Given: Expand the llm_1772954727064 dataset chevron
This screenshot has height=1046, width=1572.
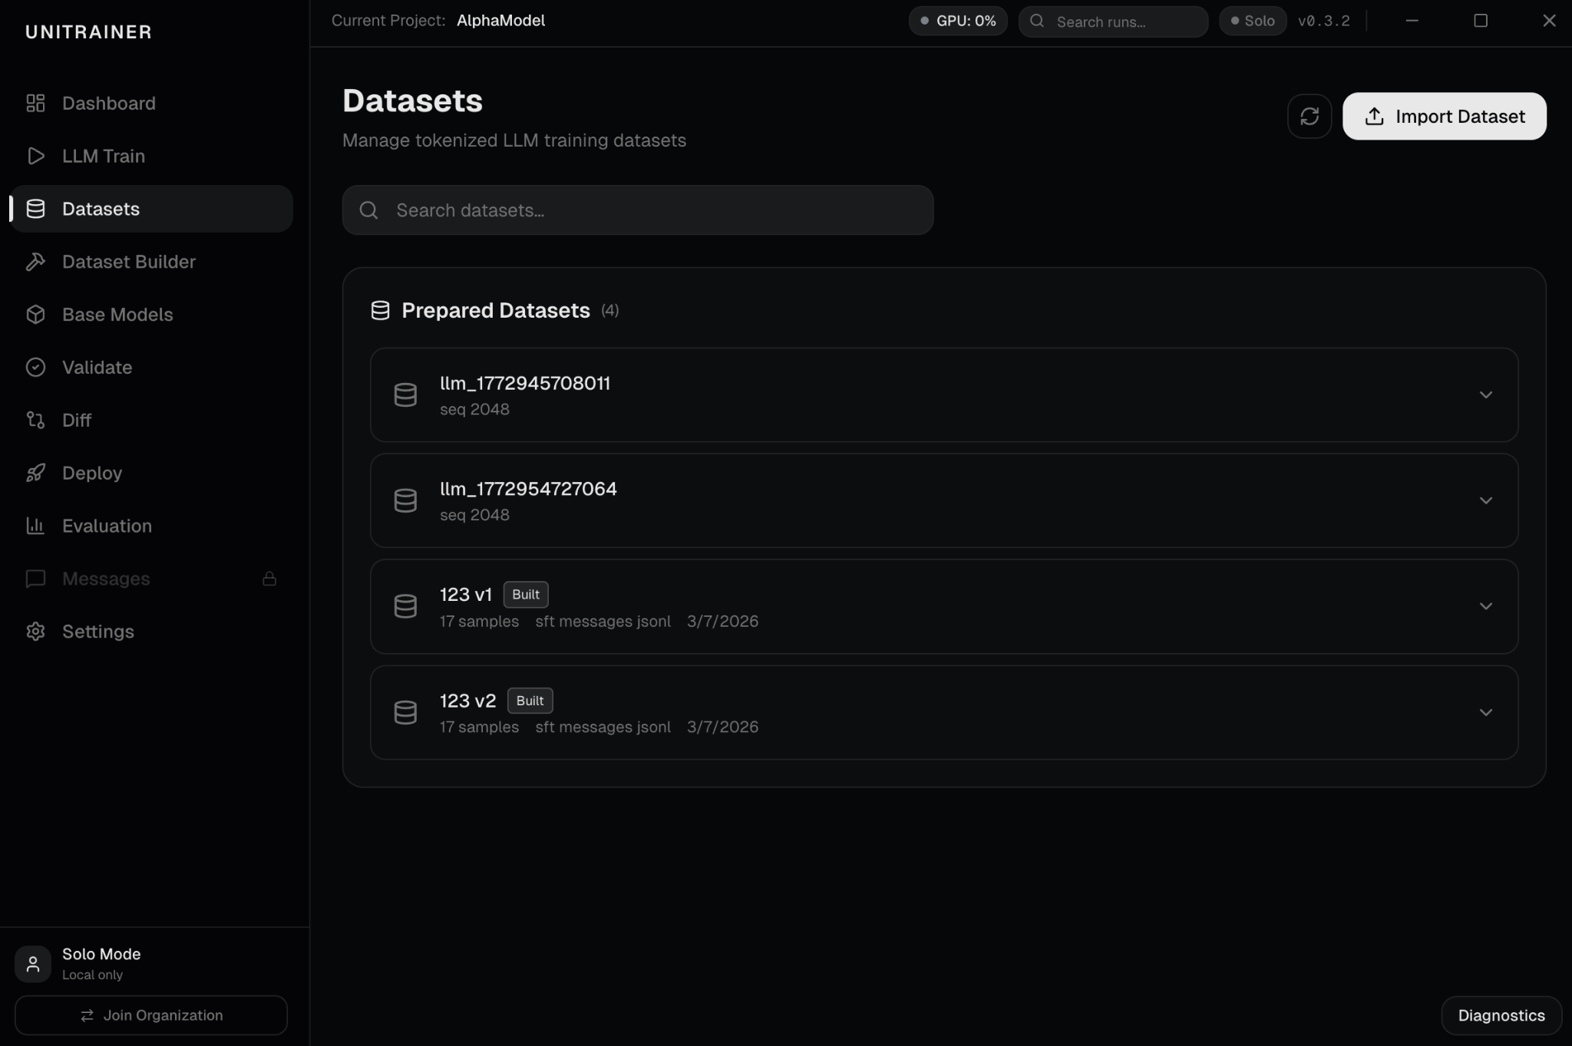Looking at the screenshot, I should point(1485,501).
